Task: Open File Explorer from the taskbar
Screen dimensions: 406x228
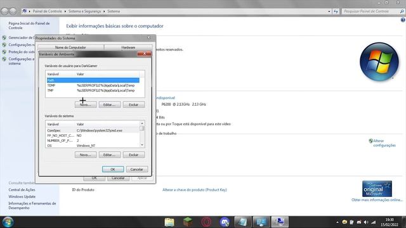Action: coord(169,222)
